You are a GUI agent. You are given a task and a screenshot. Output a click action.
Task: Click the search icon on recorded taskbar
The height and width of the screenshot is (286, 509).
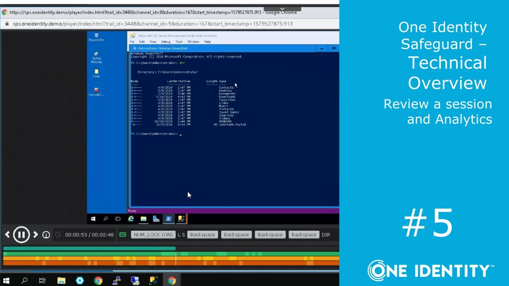106,218
